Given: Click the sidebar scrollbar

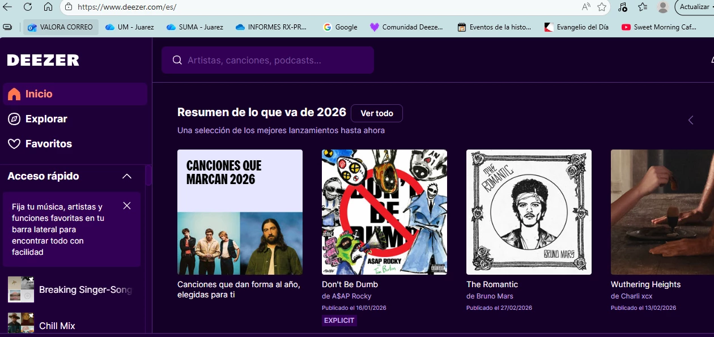Looking at the screenshot, I should tap(148, 176).
